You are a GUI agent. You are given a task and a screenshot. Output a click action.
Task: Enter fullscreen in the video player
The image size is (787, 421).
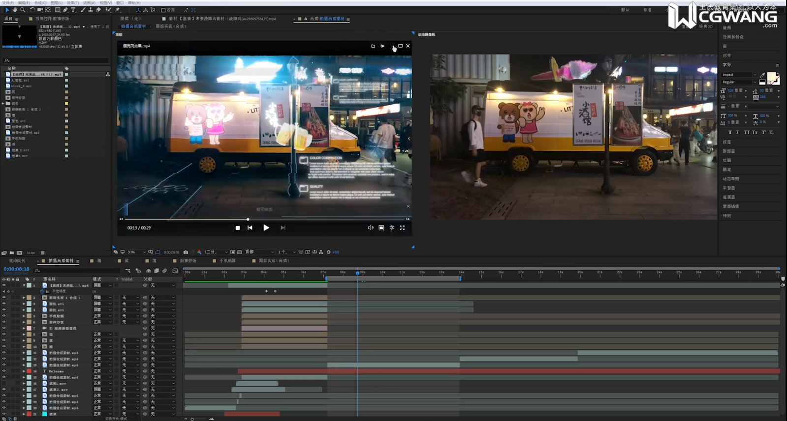point(402,228)
